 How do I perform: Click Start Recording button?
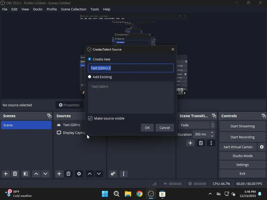coord(242,137)
